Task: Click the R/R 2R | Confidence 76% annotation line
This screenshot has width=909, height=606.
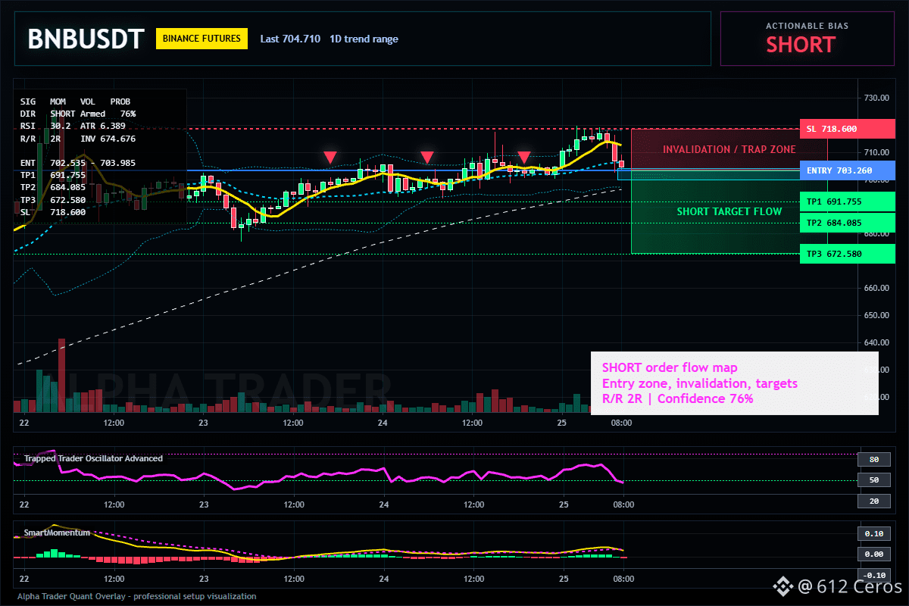Action: [677, 398]
